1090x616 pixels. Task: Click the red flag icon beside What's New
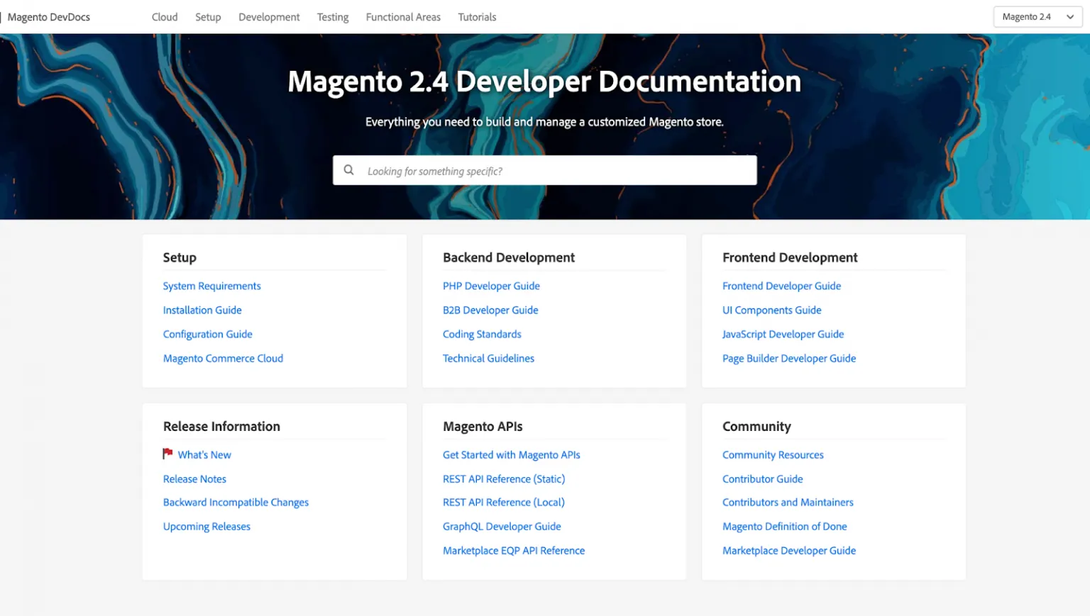(x=167, y=454)
